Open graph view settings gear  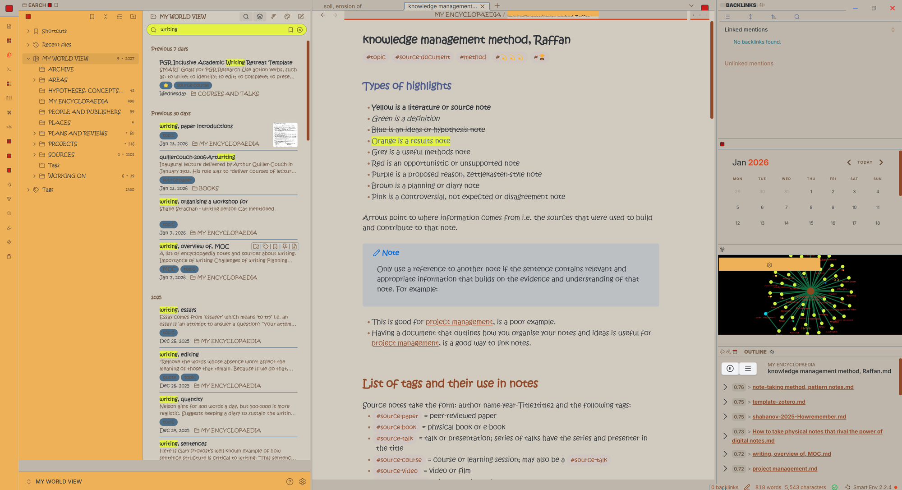(769, 265)
